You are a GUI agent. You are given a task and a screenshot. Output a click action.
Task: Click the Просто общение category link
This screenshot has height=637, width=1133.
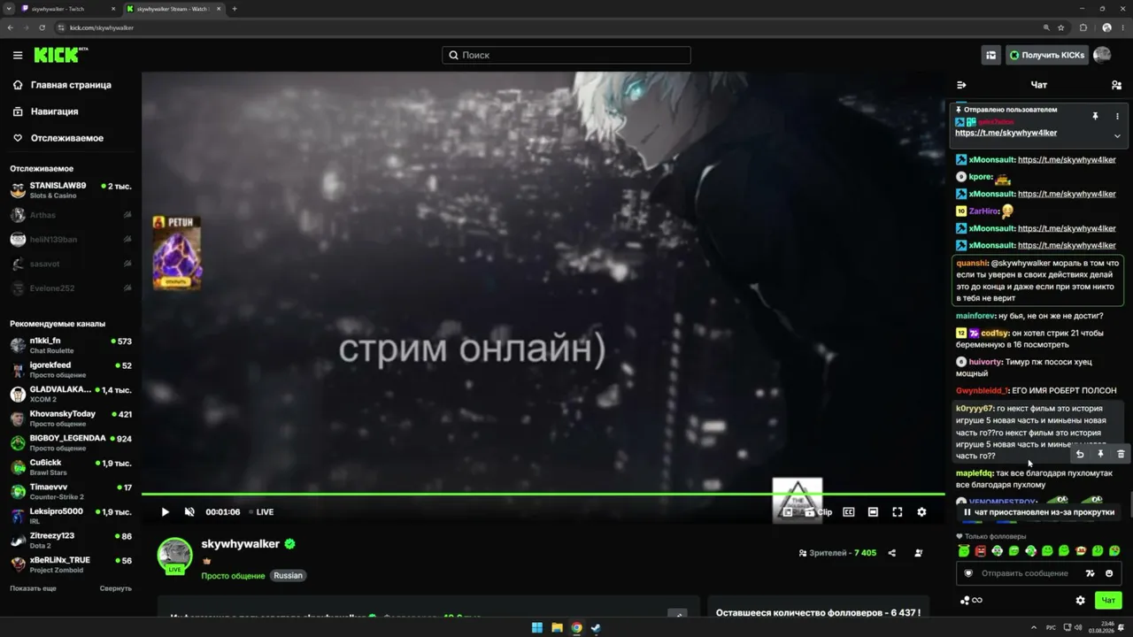coord(233,576)
